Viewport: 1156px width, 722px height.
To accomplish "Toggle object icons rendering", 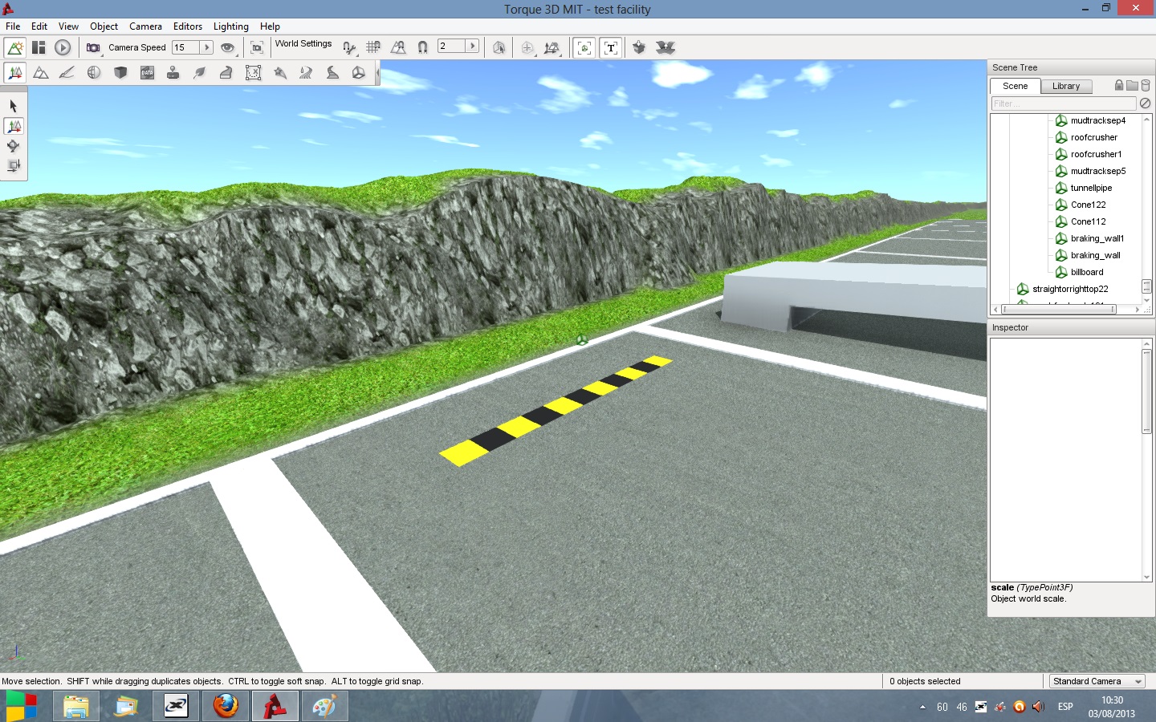I will coord(584,47).
